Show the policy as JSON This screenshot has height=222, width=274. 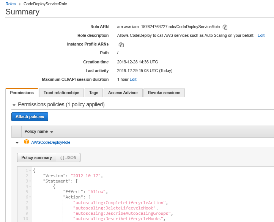[68, 157]
